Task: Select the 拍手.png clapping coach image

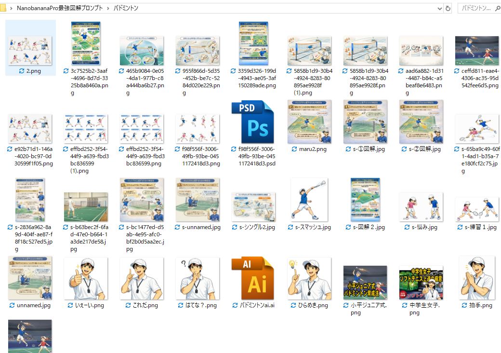Action: point(476,279)
